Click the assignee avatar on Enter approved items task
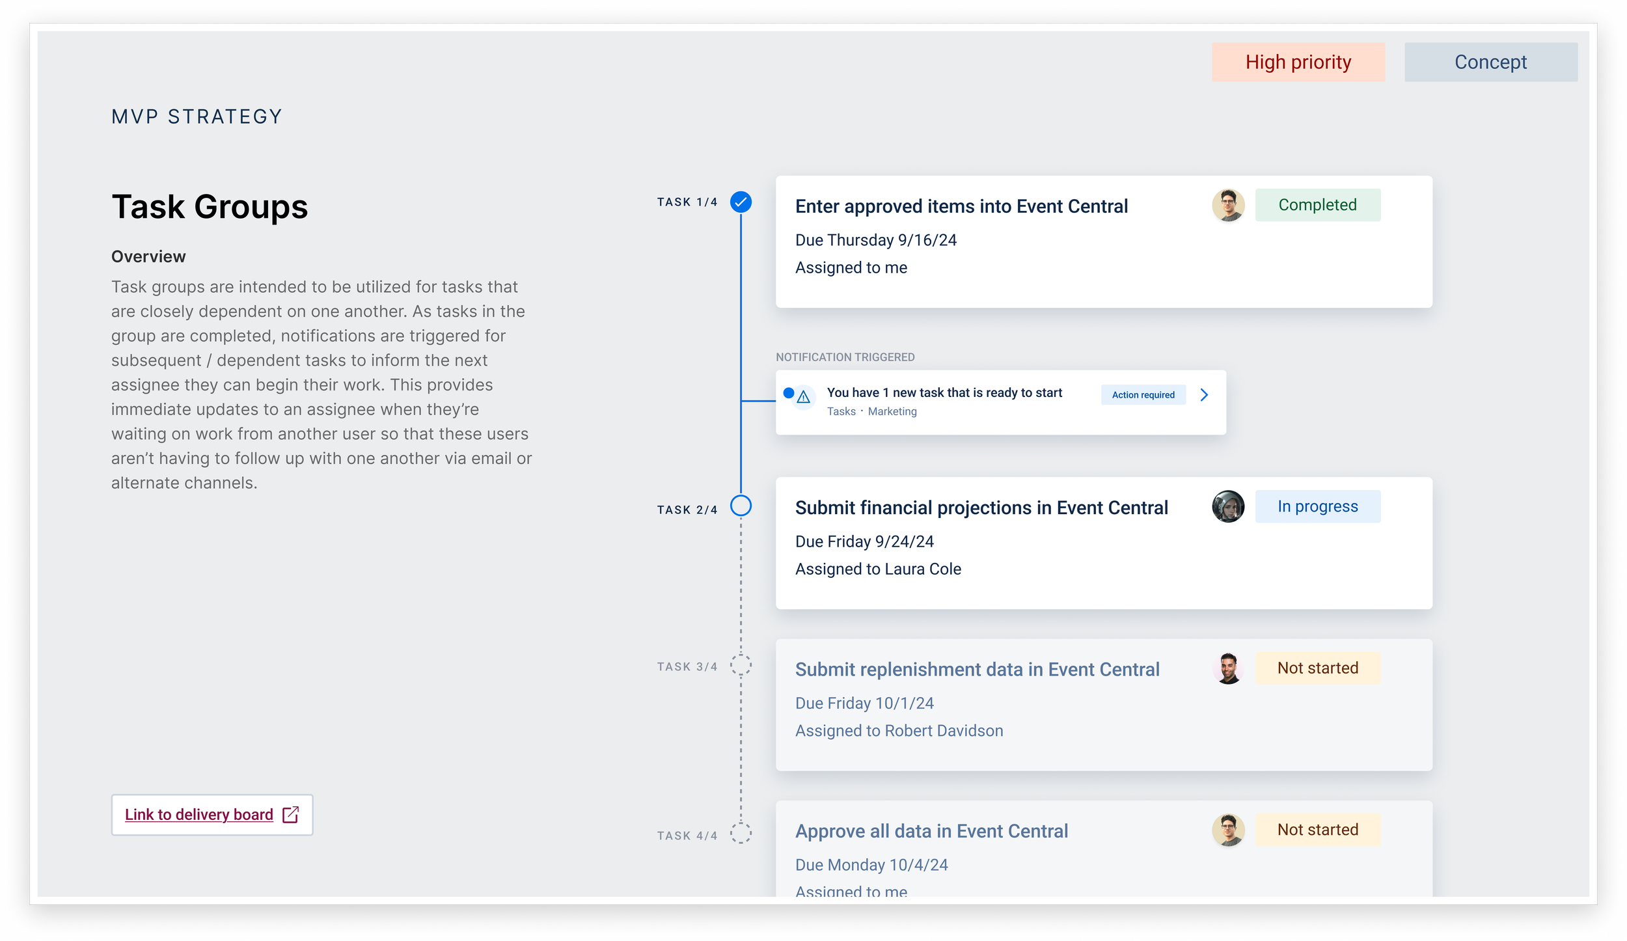The image size is (1627, 941). point(1228,206)
